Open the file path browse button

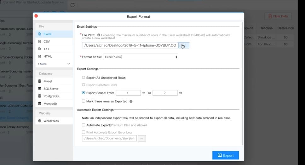184,45
